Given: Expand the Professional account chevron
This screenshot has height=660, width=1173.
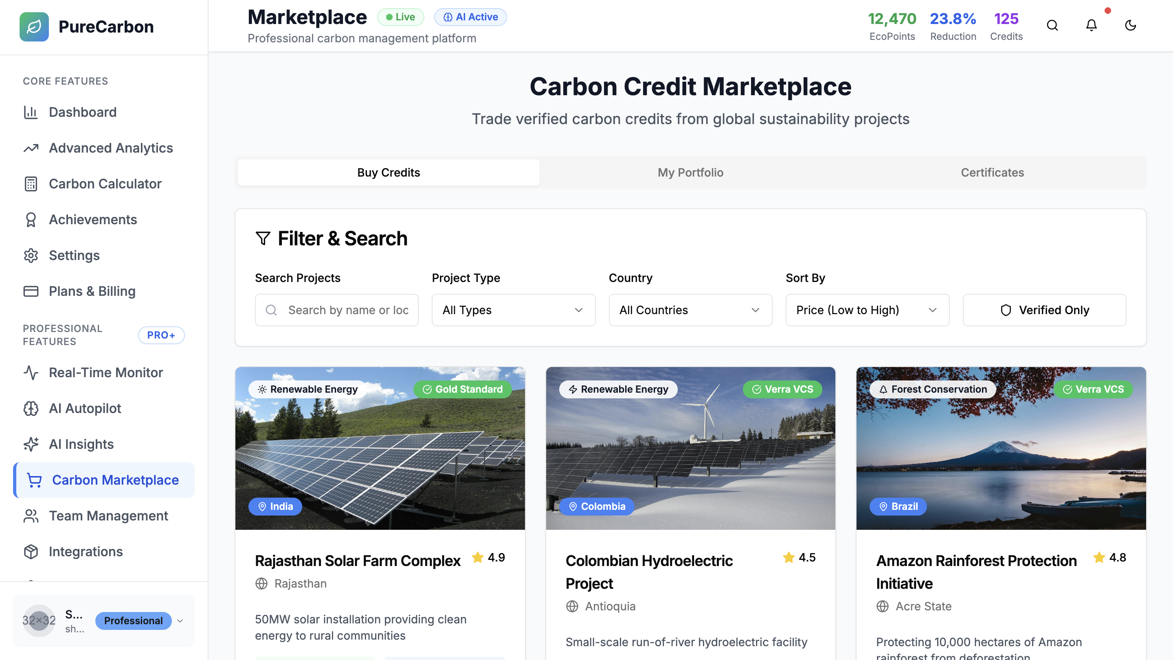Looking at the screenshot, I should click(180, 621).
